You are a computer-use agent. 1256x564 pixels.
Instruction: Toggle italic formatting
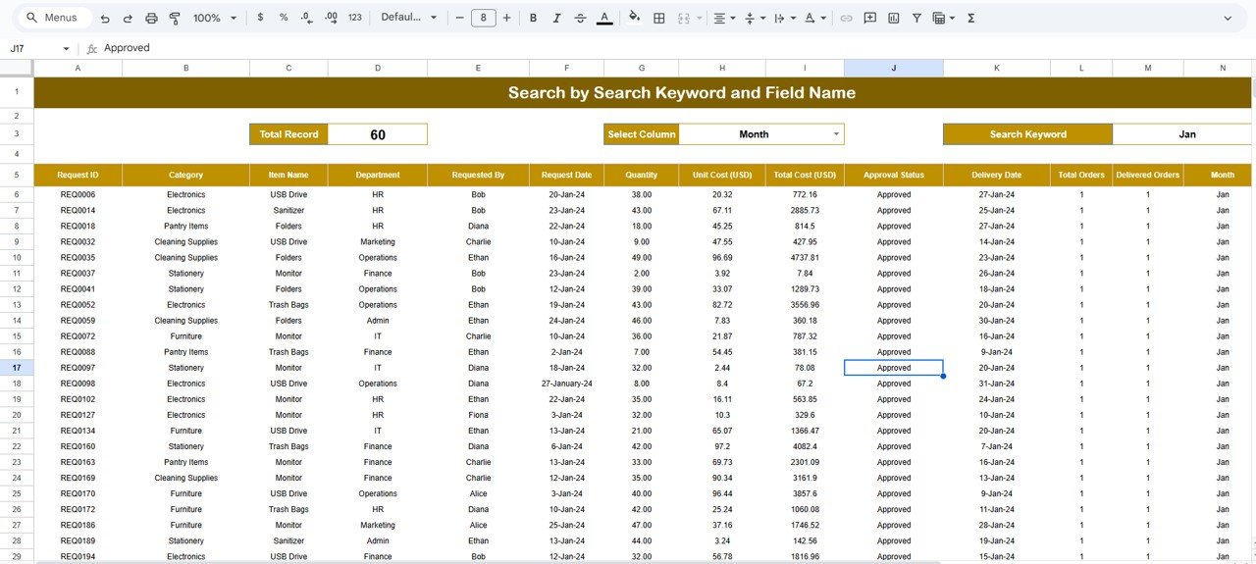coord(556,18)
